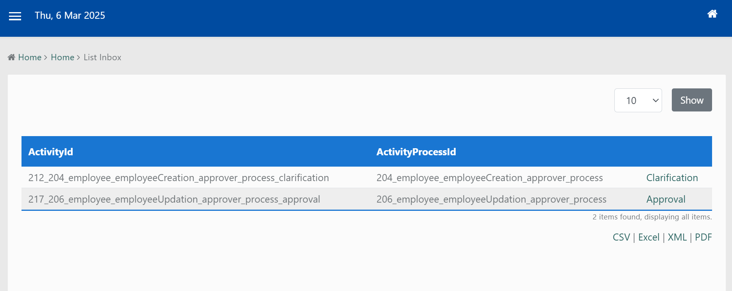
Task: Open the hamburger navigation menu
Action: (15, 16)
